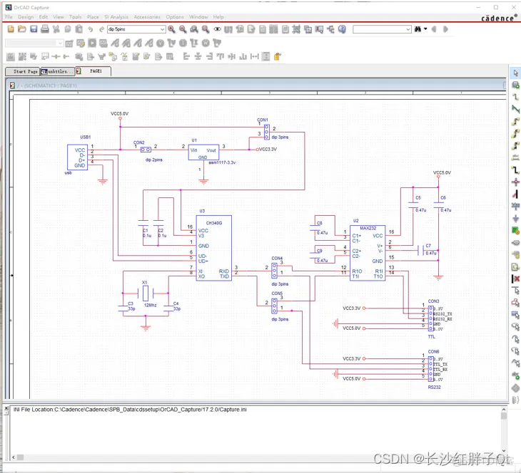Open the SI Analysis menu

tap(116, 17)
